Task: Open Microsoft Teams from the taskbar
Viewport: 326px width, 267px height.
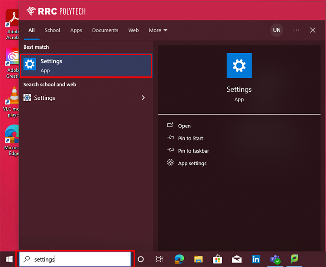Action: (x=275, y=259)
